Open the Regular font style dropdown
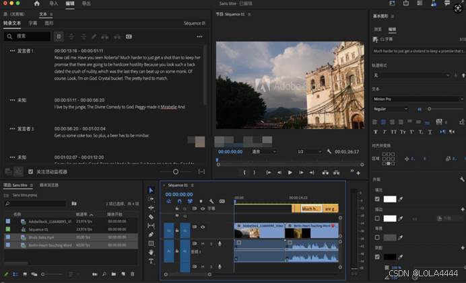The height and width of the screenshot is (283, 466). (x=391, y=109)
